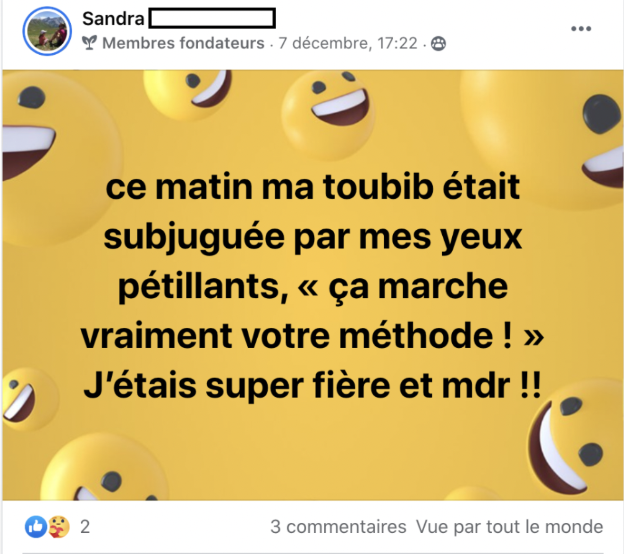This screenshot has width=624, height=554.
Task: Click the "Membres fondateurs" badge label
Action: click(183, 43)
